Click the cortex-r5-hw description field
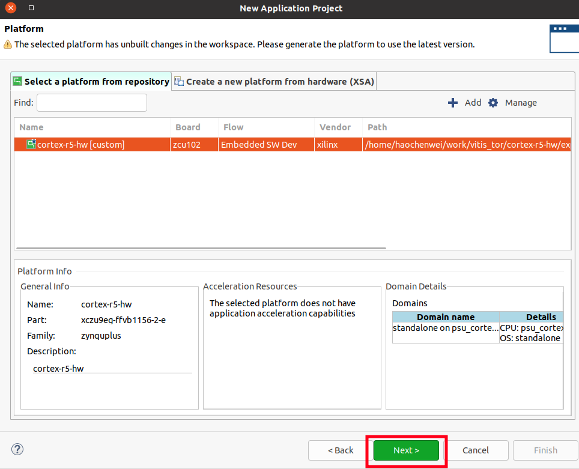 (x=112, y=369)
